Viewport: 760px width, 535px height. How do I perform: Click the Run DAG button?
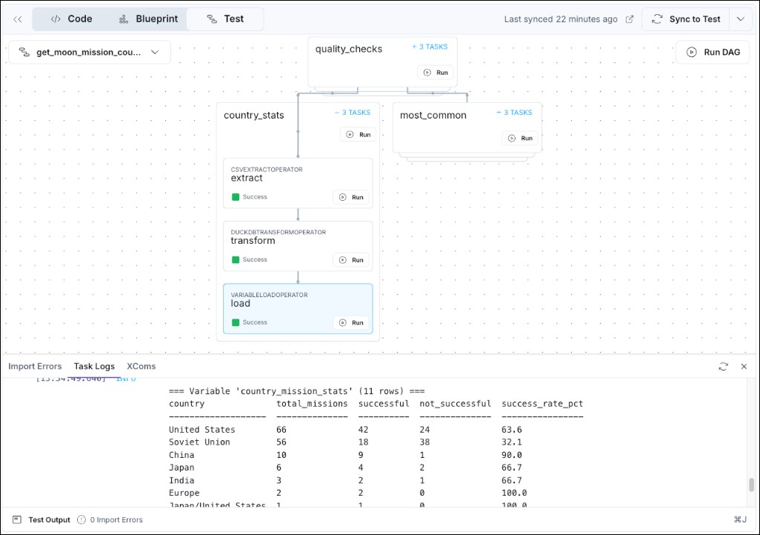[x=712, y=52]
